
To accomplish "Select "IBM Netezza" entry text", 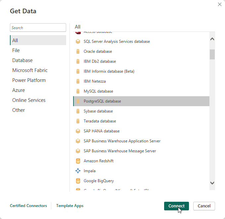I will [95, 81].
